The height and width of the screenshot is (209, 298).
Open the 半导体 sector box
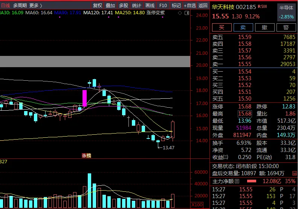286,12
